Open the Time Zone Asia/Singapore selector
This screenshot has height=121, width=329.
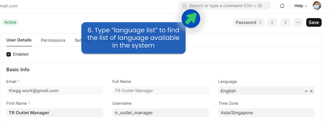click(266, 113)
